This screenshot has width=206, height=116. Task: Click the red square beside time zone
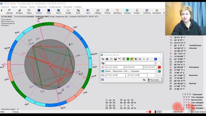tap(159, 67)
